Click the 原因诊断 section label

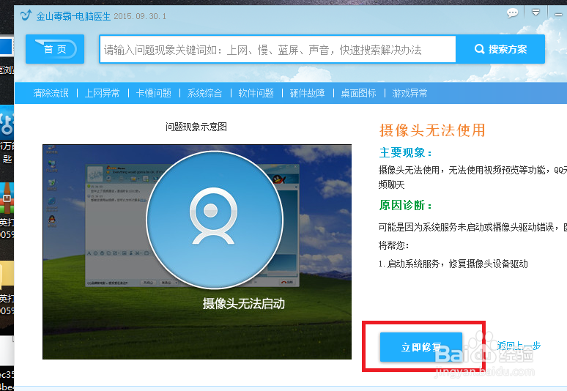[405, 205]
